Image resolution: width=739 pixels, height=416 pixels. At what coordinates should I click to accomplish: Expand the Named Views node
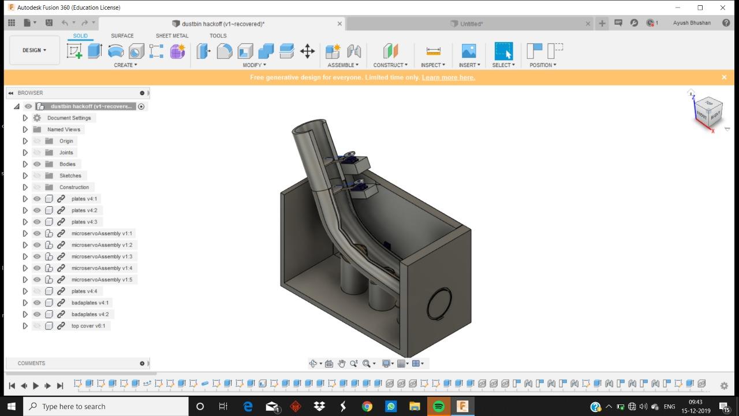[25, 129]
